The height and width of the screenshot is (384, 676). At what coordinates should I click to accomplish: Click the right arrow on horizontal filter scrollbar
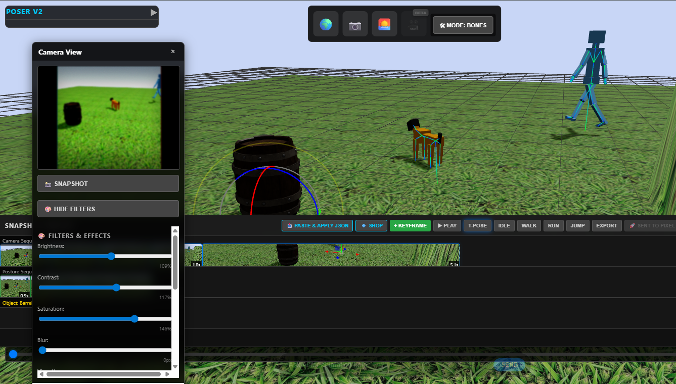pyautogui.click(x=167, y=374)
